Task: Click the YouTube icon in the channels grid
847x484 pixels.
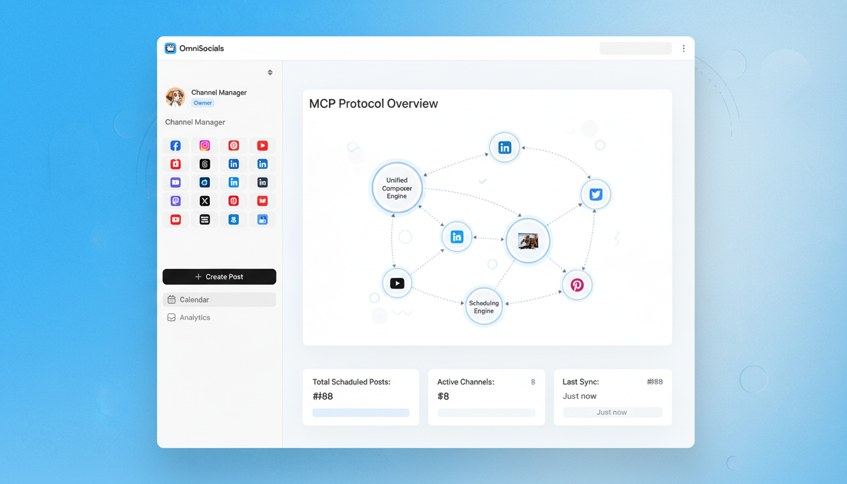Action: point(262,146)
